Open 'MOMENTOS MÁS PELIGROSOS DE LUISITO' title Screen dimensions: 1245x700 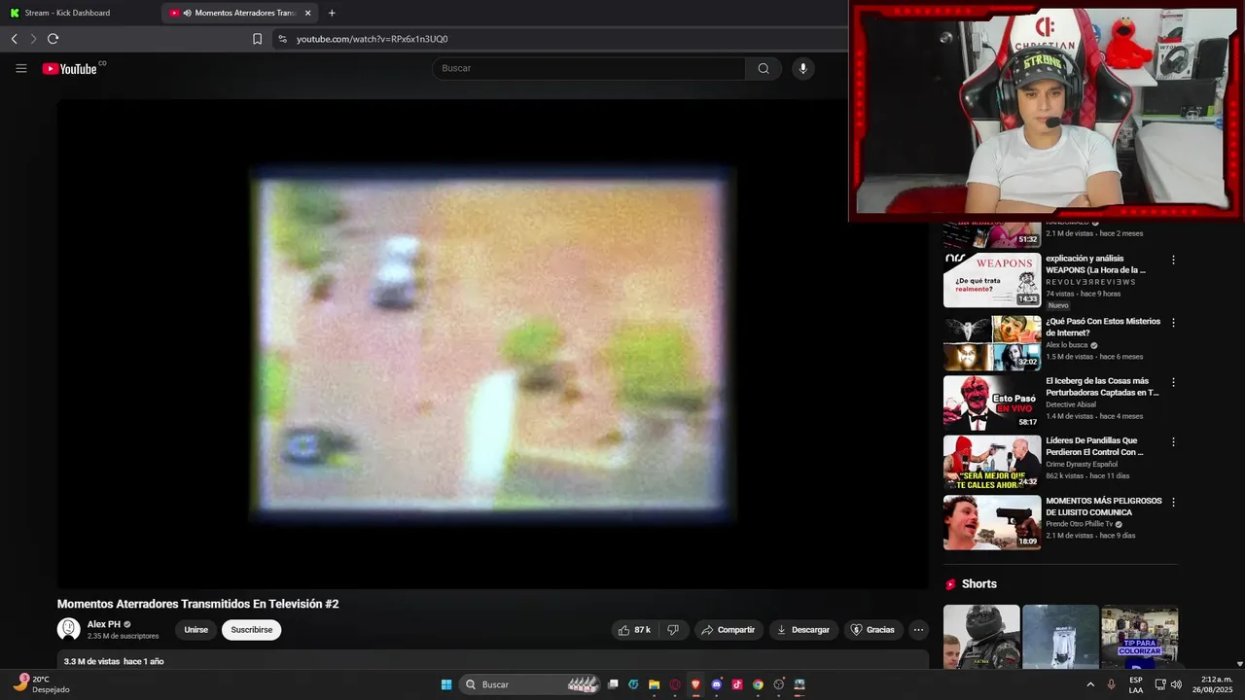tap(1104, 507)
